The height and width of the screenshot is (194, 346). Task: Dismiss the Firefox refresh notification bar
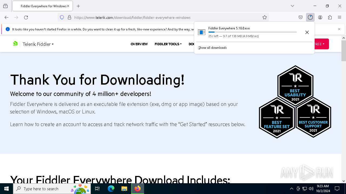pos(339,29)
